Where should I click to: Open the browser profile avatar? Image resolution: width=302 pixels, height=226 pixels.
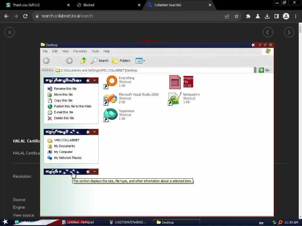click(286, 16)
